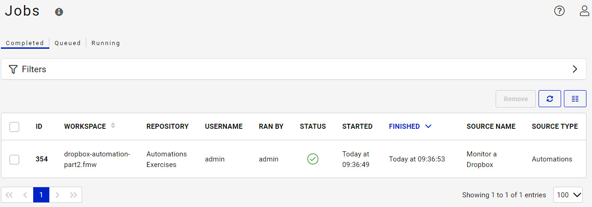Click the funnel filter icon
Viewport: 592px width, 207px height.
pos(13,69)
